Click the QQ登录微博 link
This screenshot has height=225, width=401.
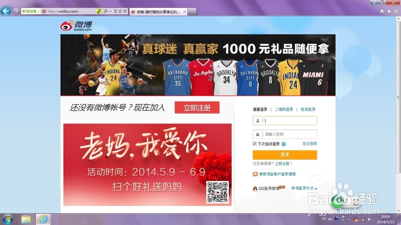269,189
